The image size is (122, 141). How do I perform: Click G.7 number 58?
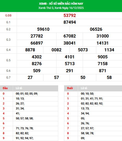(109, 77)
